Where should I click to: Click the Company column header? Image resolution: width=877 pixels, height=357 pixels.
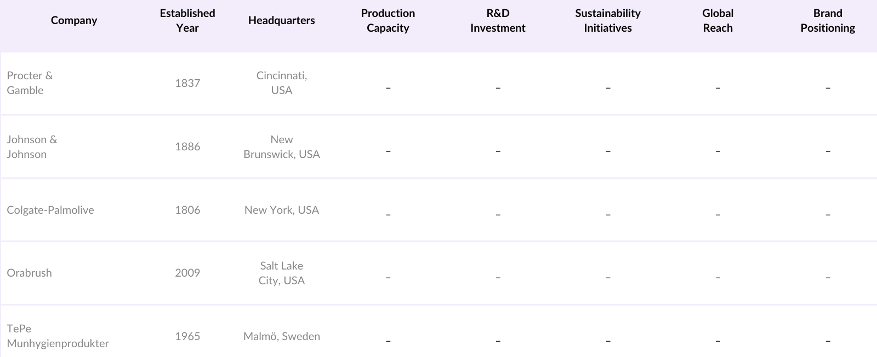(74, 21)
